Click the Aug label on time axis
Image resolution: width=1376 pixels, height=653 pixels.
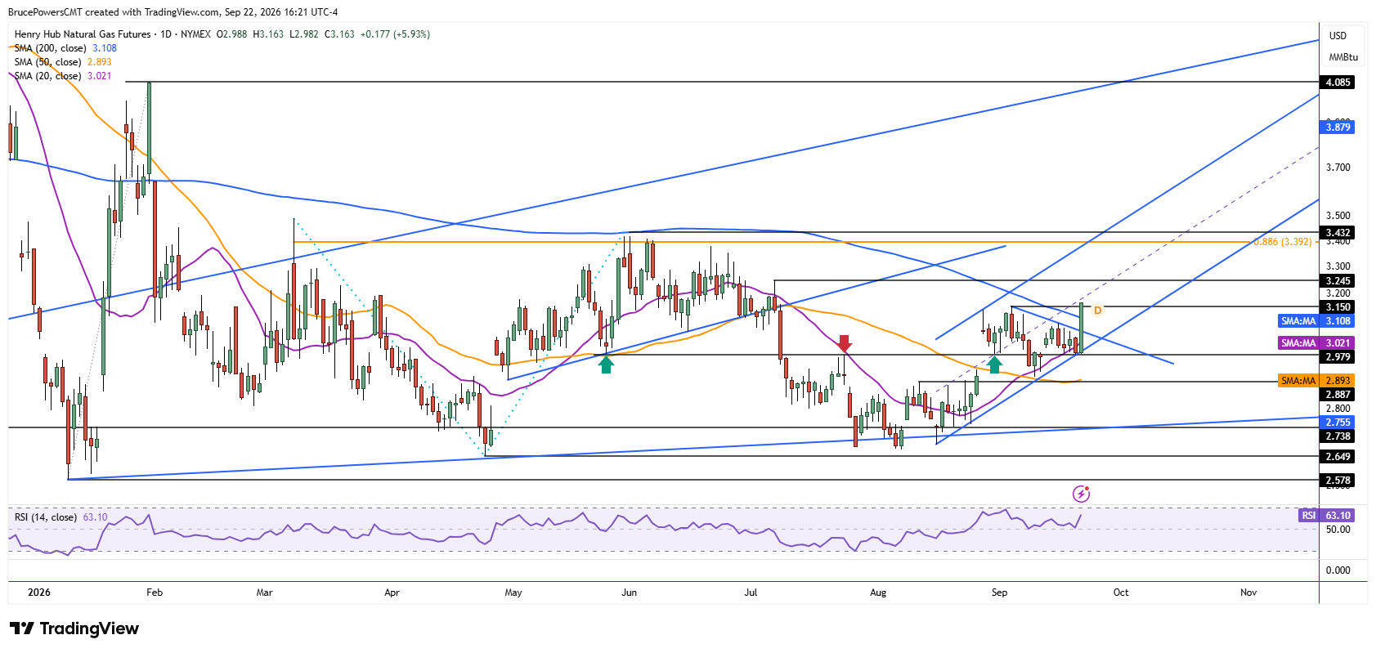878,593
